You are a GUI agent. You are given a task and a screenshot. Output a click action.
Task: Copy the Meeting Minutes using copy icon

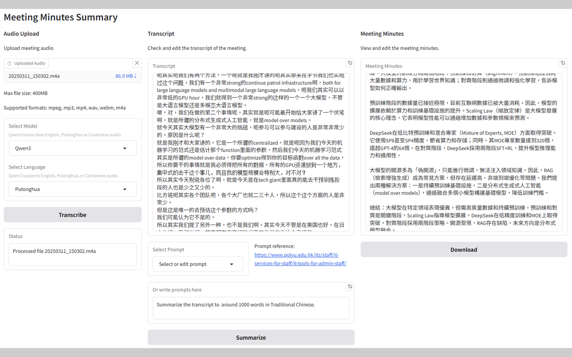(563, 63)
